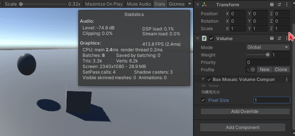Create a New volume profile
Viewport: 295px width, 136px height.
(x=264, y=69)
